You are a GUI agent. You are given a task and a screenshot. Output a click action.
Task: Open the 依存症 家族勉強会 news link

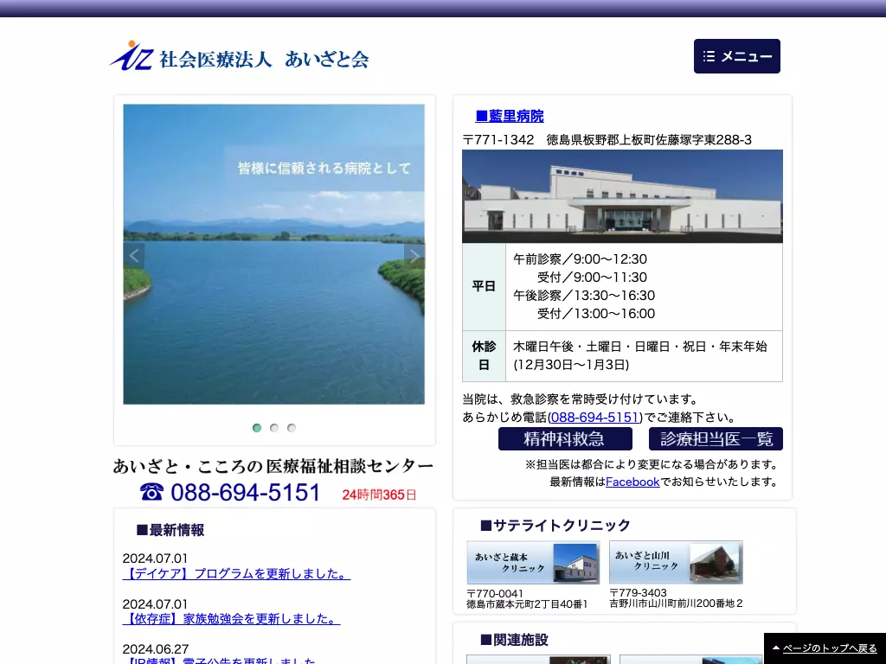pos(231,619)
